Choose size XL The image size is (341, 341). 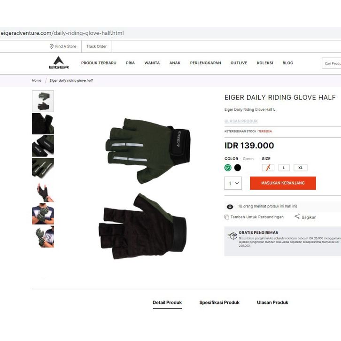coord(301,168)
